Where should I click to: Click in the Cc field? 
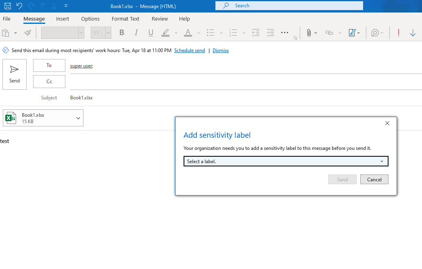[x=246, y=82]
